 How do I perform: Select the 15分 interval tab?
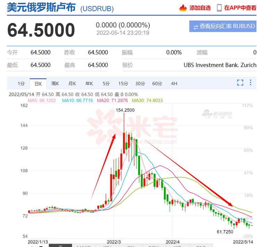(123, 84)
